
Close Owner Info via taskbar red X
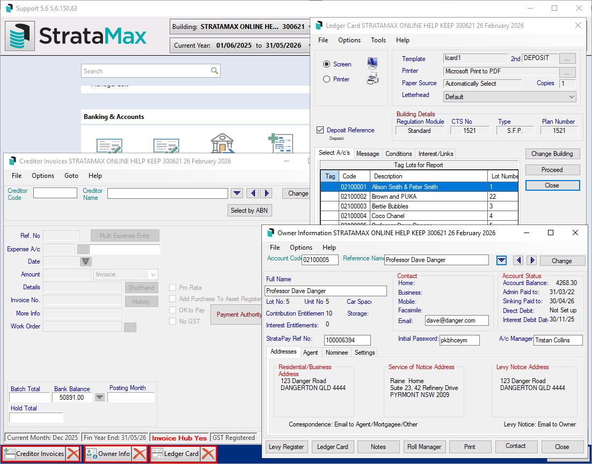[140, 454]
